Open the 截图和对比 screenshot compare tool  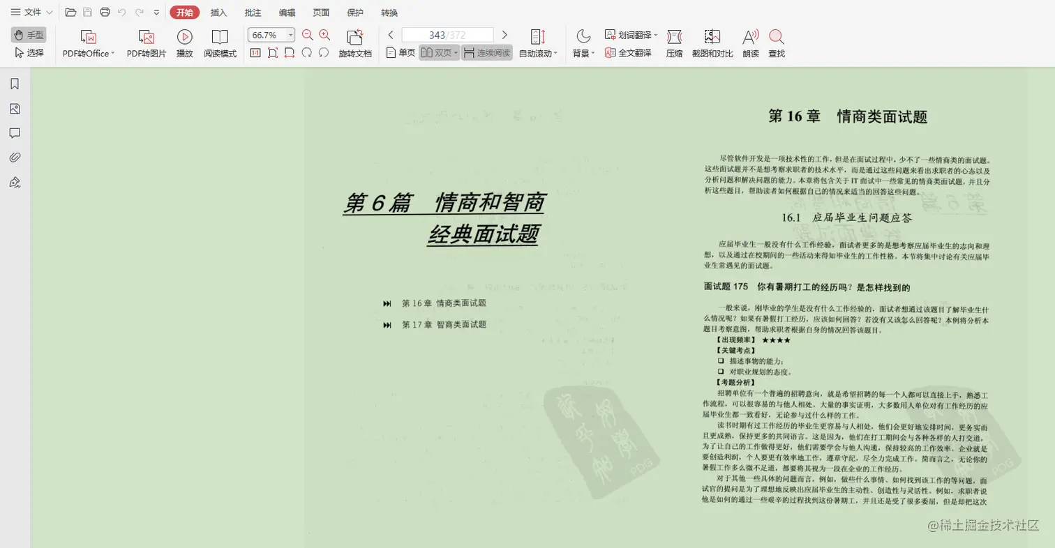point(712,43)
